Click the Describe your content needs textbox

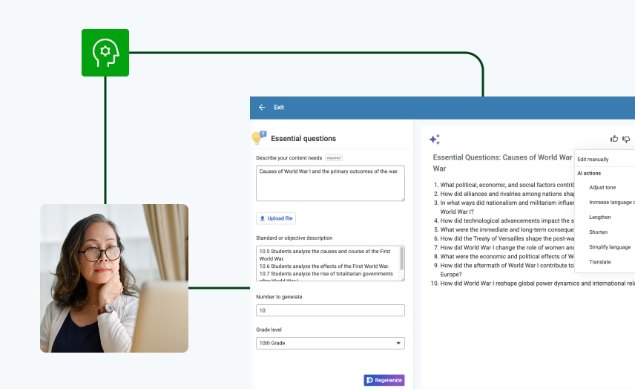click(330, 183)
